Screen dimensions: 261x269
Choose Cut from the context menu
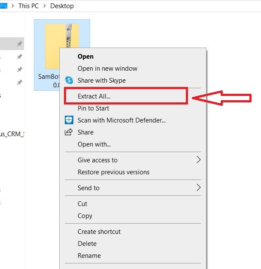pos(82,204)
